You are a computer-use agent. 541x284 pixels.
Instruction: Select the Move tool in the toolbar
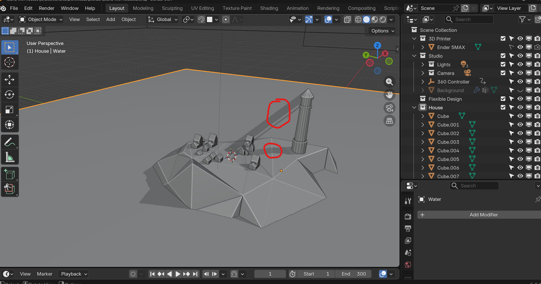coord(10,80)
